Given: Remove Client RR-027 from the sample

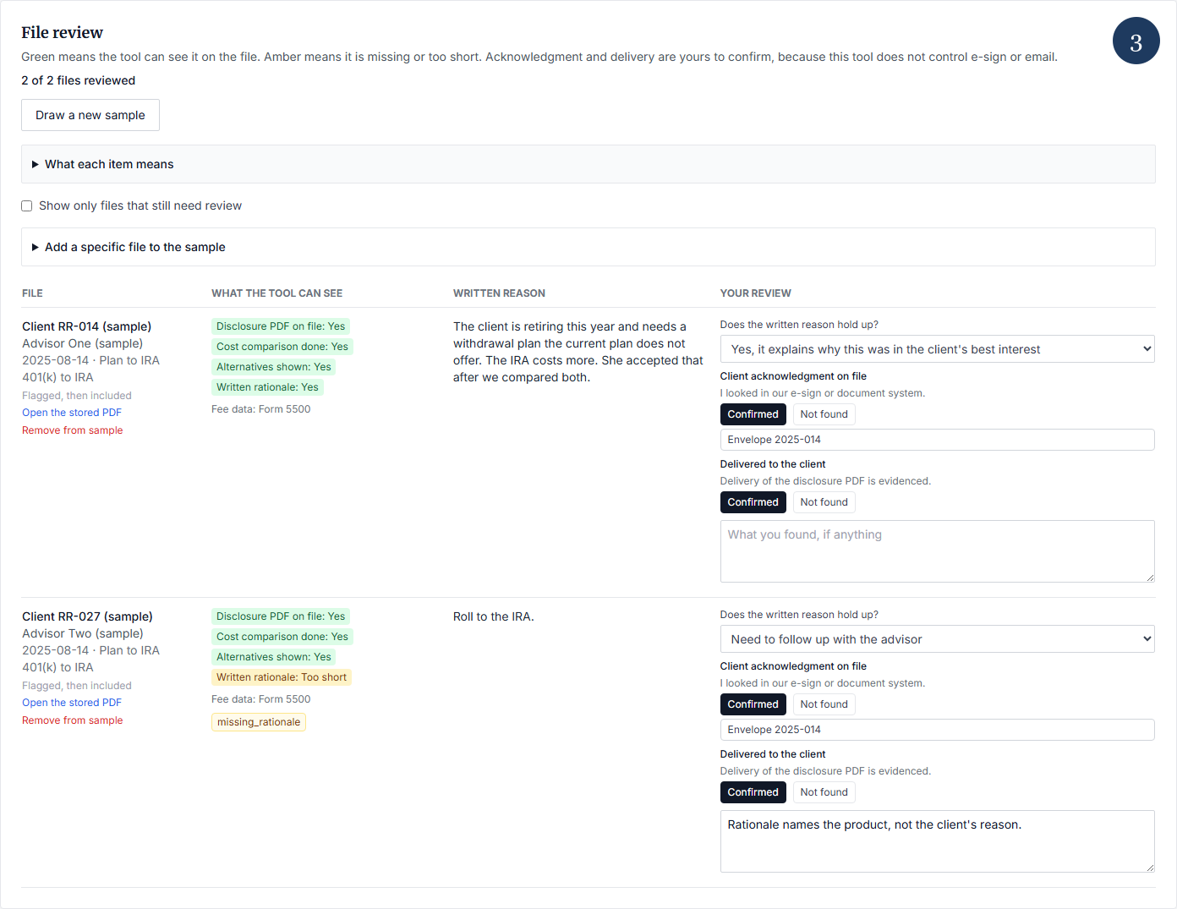Looking at the screenshot, I should click(x=73, y=720).
